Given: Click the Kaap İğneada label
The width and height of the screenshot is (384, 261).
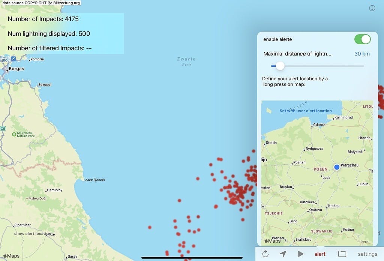Looking at the screenshot, I should click(95, 180).
